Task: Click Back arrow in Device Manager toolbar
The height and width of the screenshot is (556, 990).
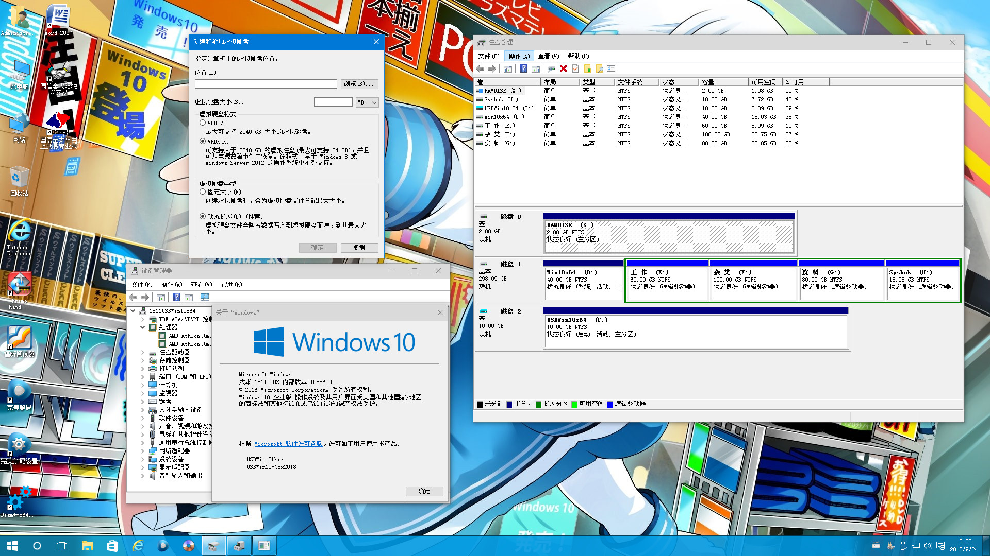Action: [133, 297]
